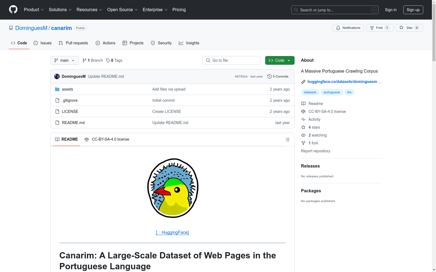This screenshot has width=436, height=272.
Task: Focus the Go to file input
Action: click(x=232, y=60)
